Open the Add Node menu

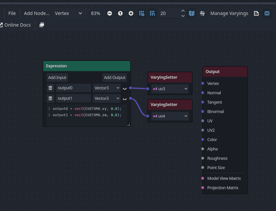(x=37, y=13)
